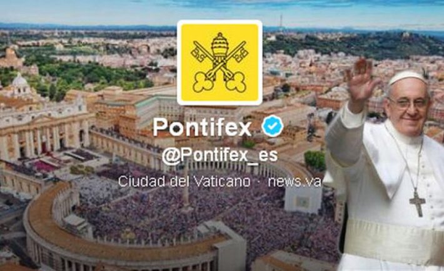Click the raised waving hand
Image resolution: width=444 pixels, height=271 pixels.
[361, 82]
